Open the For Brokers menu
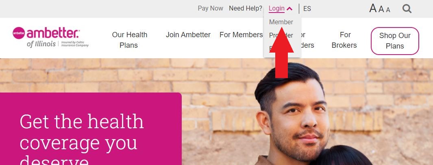Screen dimensions: 433x165 point(344,40)
